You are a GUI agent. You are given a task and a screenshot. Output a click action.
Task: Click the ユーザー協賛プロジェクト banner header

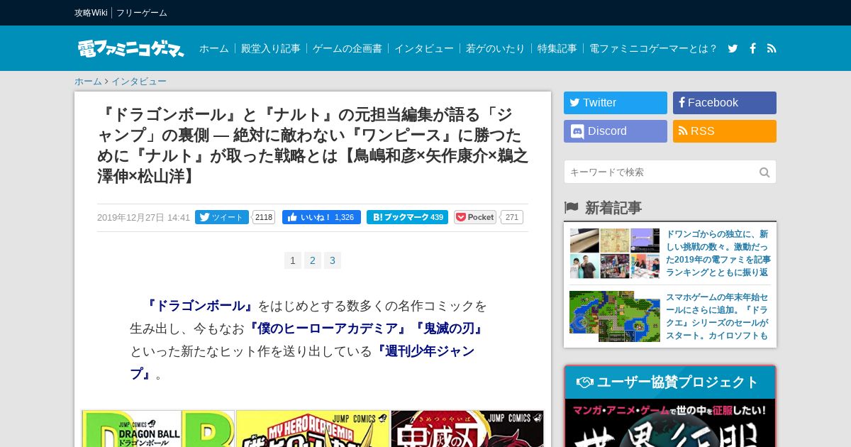670,382
